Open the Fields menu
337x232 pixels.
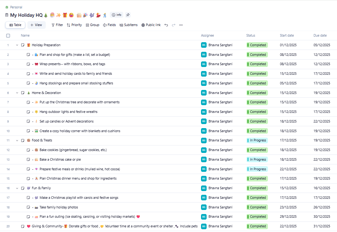[110, 25]
